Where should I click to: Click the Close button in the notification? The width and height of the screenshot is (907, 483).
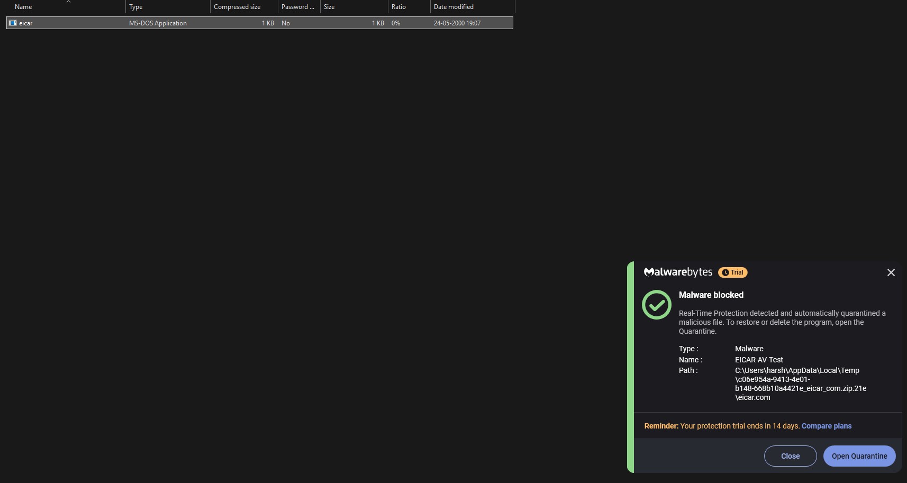(x=791, y=456)
